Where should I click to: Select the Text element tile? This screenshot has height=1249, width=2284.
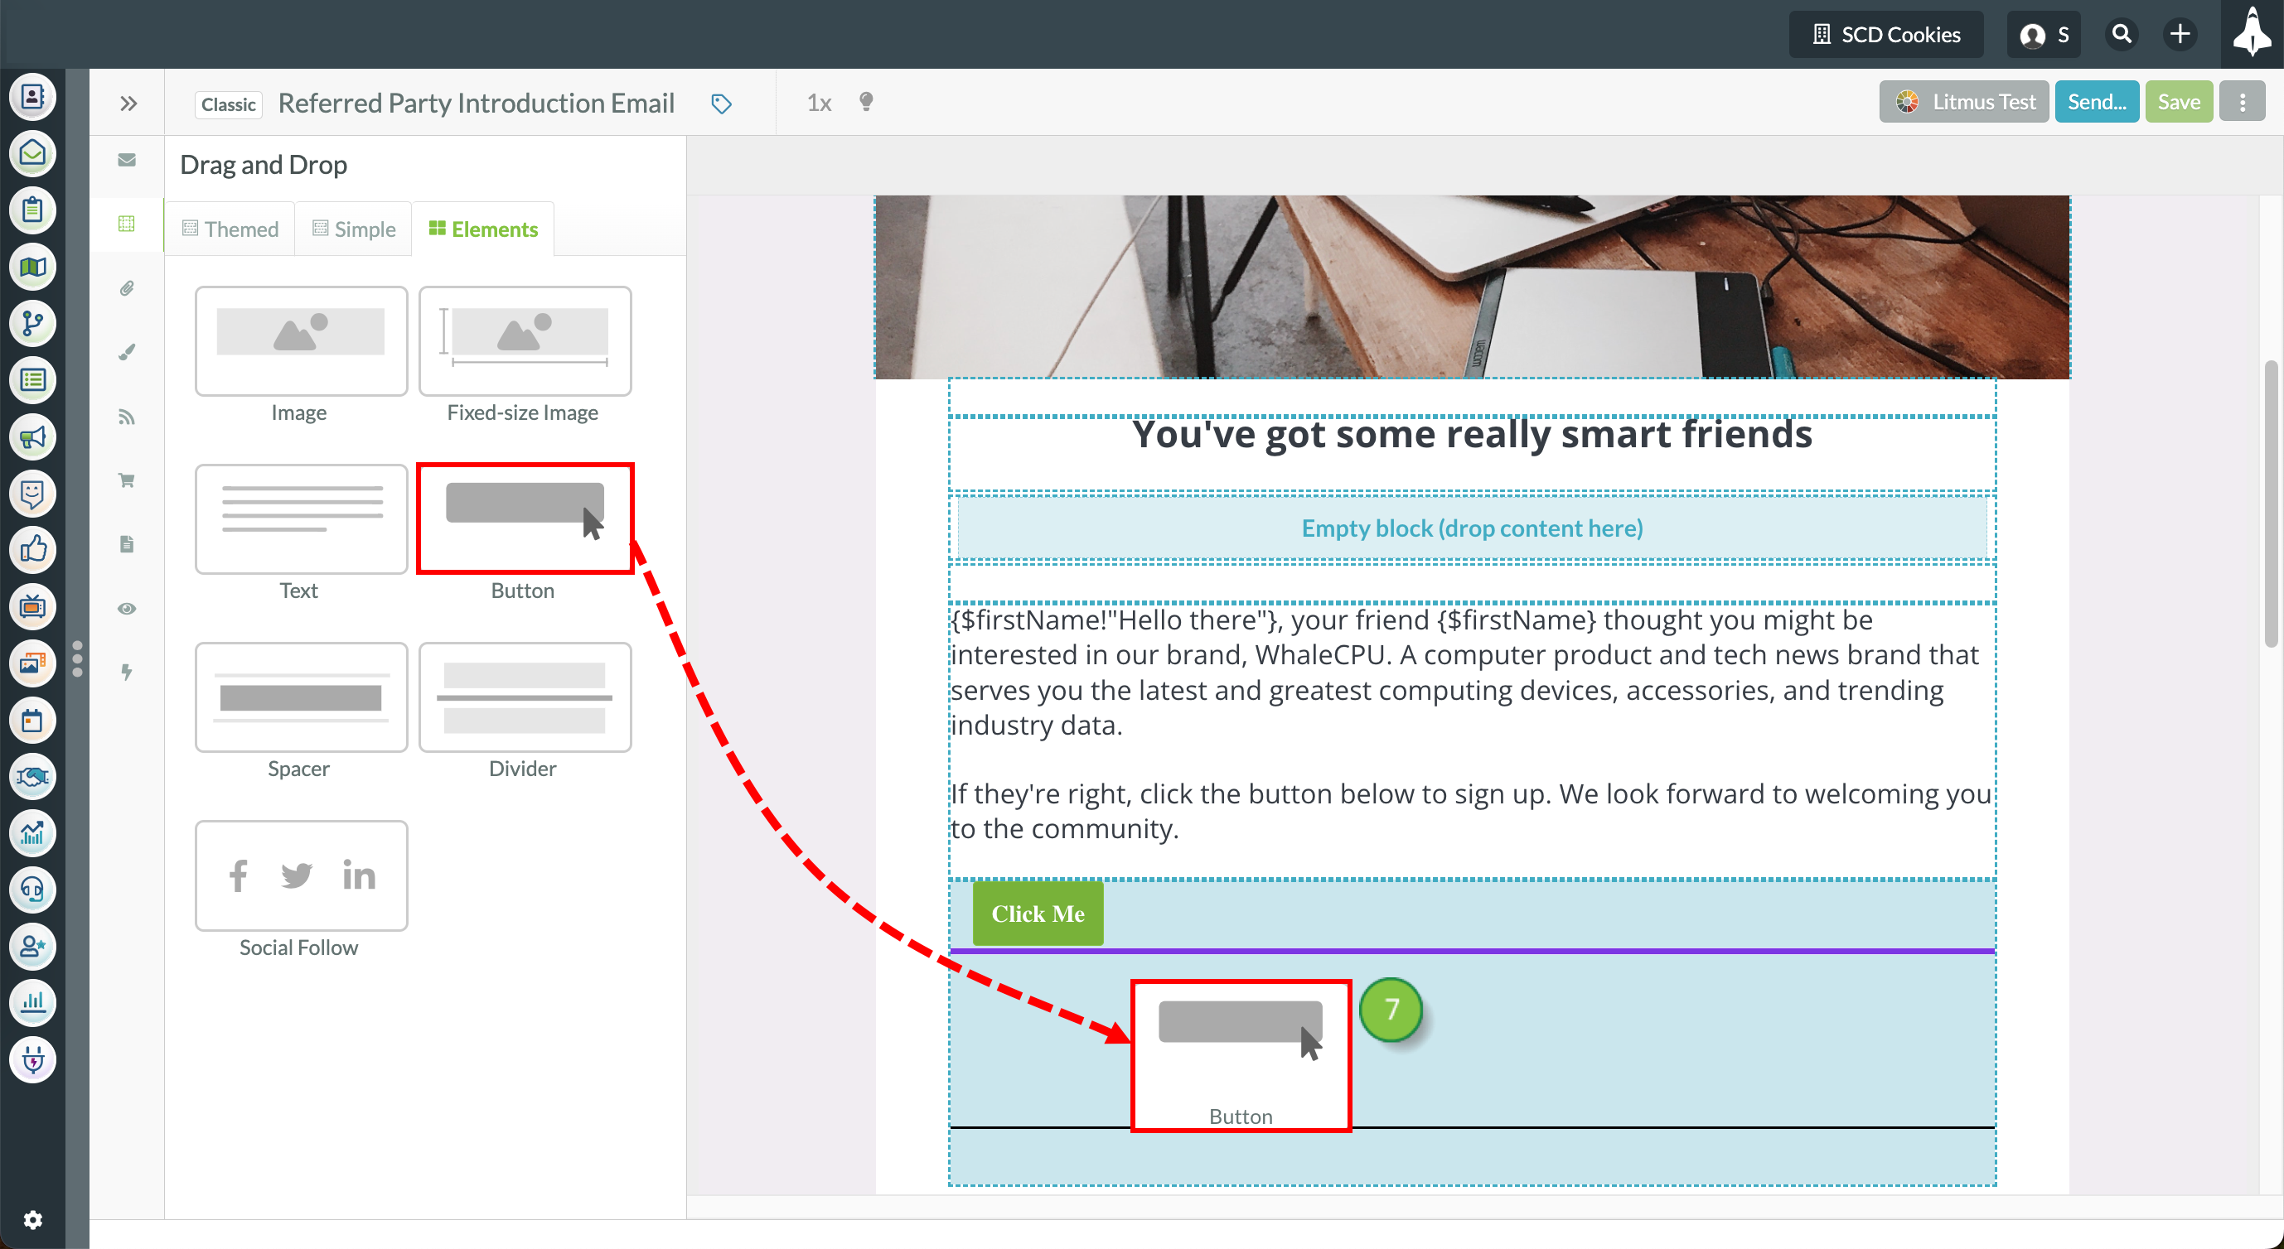pyautogui.click(x=301, y=518)
